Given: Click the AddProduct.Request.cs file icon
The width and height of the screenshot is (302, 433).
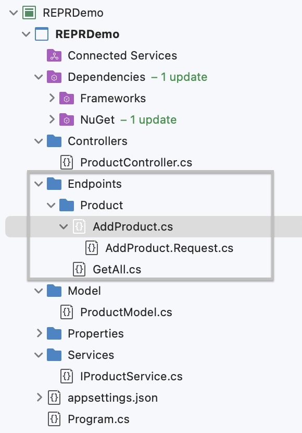Looking at the screenshot, I should [92, 248].
